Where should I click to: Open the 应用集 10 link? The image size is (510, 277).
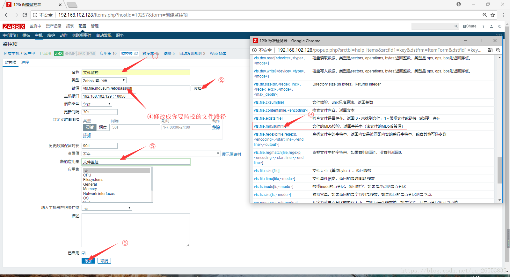pos(108,54)
